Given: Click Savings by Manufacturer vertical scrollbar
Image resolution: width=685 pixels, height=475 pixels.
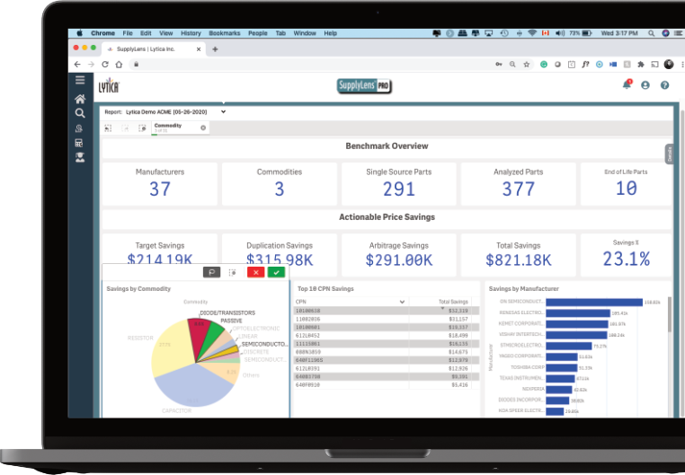Looking at the screenshot, I should tap(669, 314).
